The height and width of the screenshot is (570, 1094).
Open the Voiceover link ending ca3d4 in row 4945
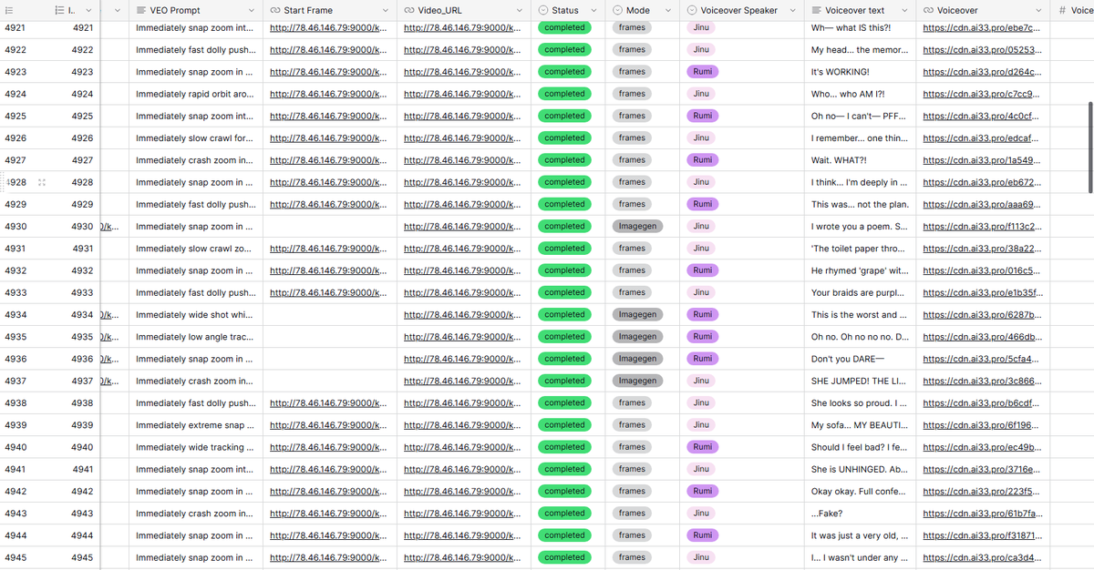[x=981, y=557]
